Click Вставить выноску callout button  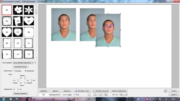[100, 91]
